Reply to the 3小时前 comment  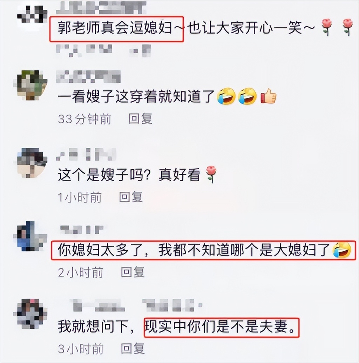[133, 348]
